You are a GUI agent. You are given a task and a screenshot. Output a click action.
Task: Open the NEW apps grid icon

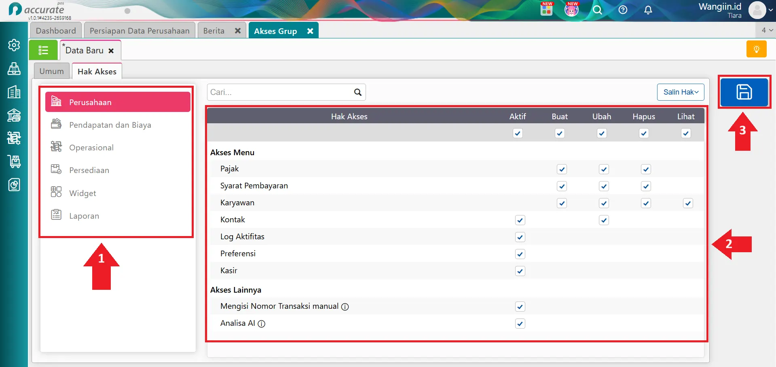tap(547, 10)
